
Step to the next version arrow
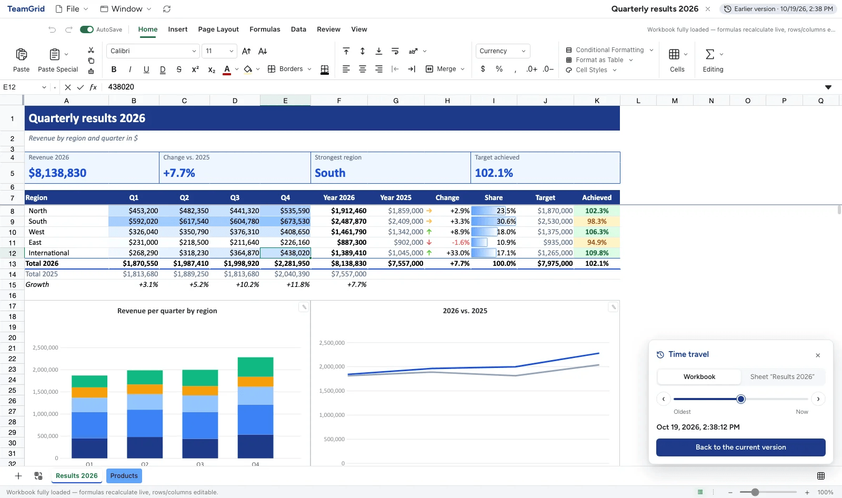pos(818,399)
